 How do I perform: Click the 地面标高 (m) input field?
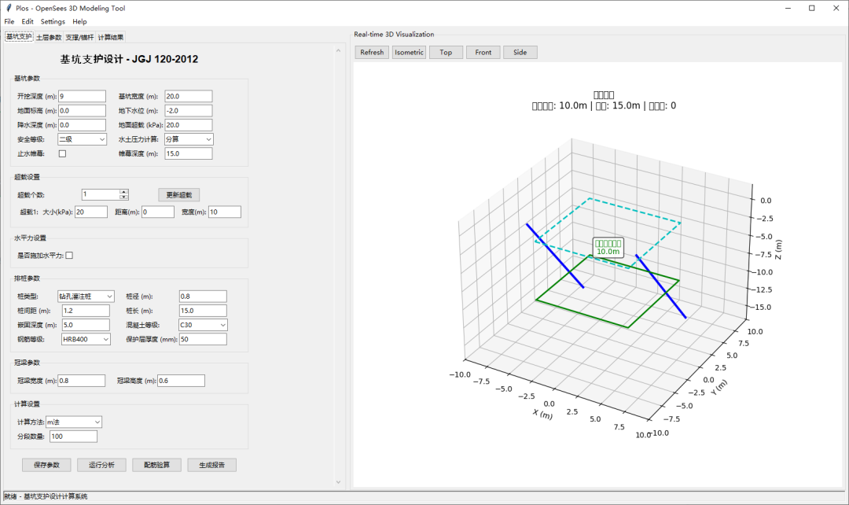pos(83,111)
